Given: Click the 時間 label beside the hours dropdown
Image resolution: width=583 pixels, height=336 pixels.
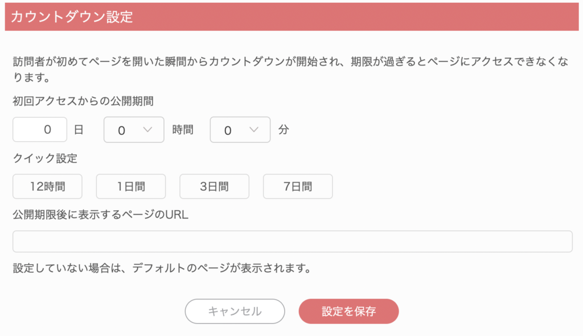Looking at the screenshot, I should pos(183,130).
